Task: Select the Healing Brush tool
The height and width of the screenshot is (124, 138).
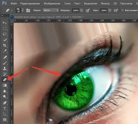Action: [5, 57]
